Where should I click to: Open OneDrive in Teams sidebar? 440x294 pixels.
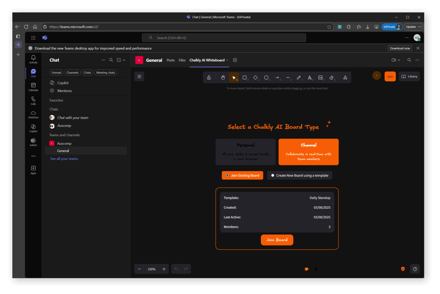click(x=33, y=115)
